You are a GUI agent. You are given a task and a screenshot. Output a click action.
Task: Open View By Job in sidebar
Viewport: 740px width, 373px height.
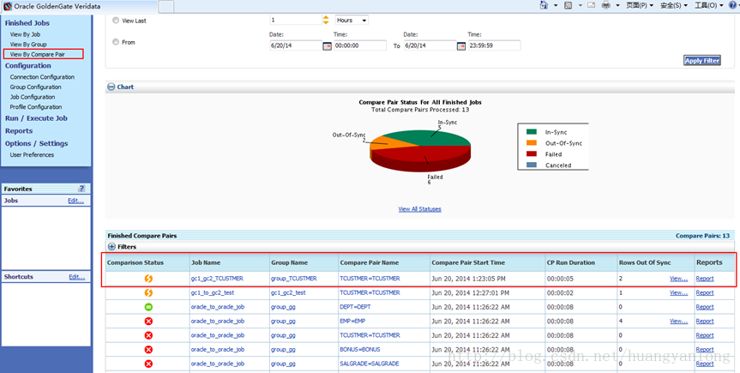tap(25, 34)
